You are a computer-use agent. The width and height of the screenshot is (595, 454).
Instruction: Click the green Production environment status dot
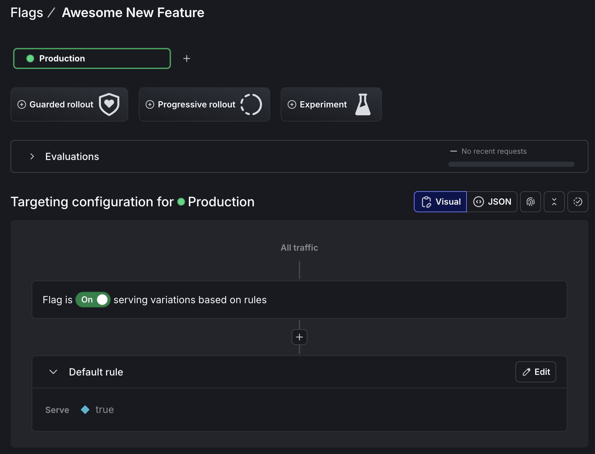pos(31,58)
